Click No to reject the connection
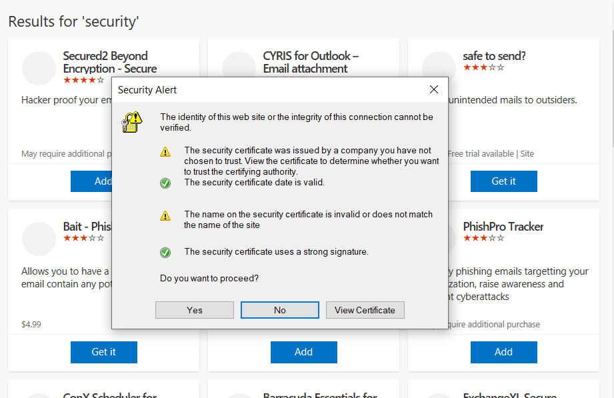 [x=279, y=309]
